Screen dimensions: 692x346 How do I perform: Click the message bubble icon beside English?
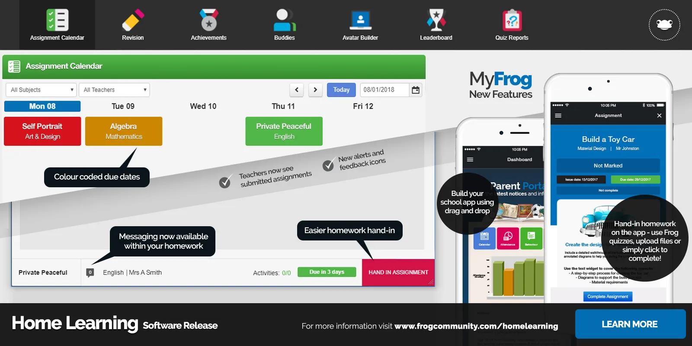coord(90,272)
